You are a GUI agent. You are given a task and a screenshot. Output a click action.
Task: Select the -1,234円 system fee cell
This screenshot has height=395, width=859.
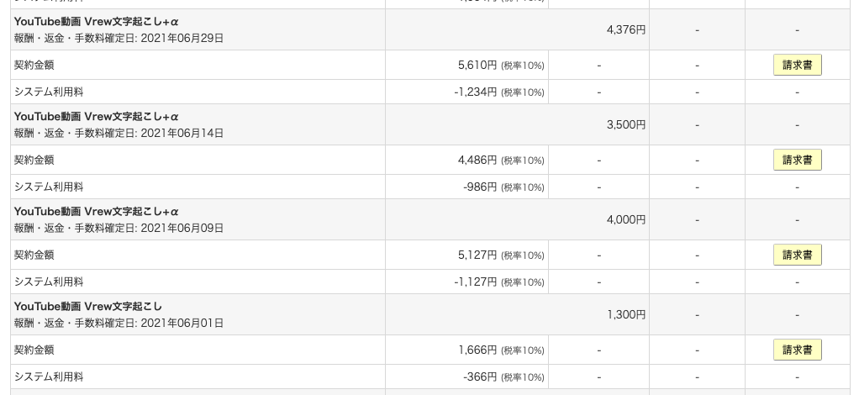[x=466, y=92]
